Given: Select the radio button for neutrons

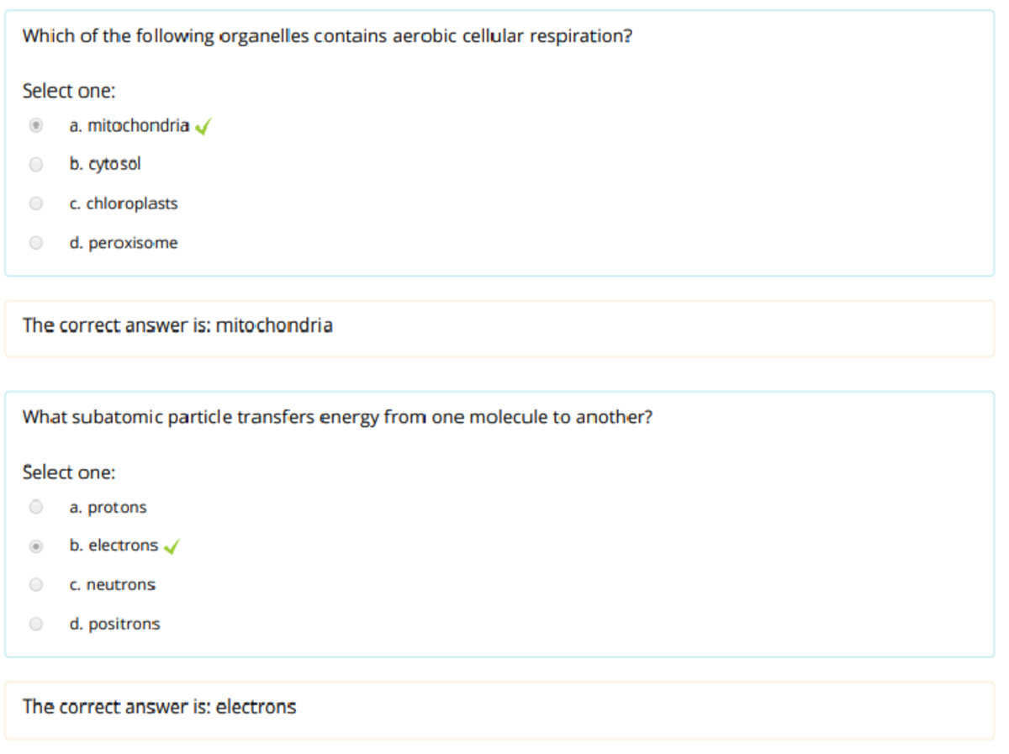Looking at the screenshot, I should tap(35, 584).
